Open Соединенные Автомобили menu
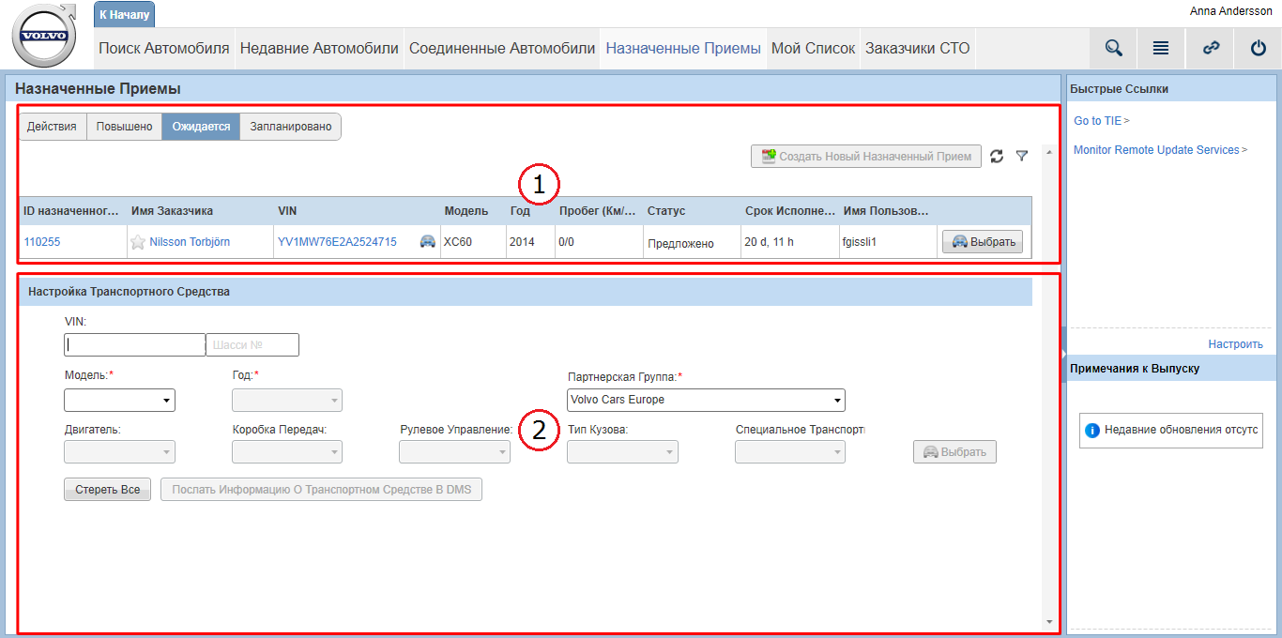 point(502,48)
